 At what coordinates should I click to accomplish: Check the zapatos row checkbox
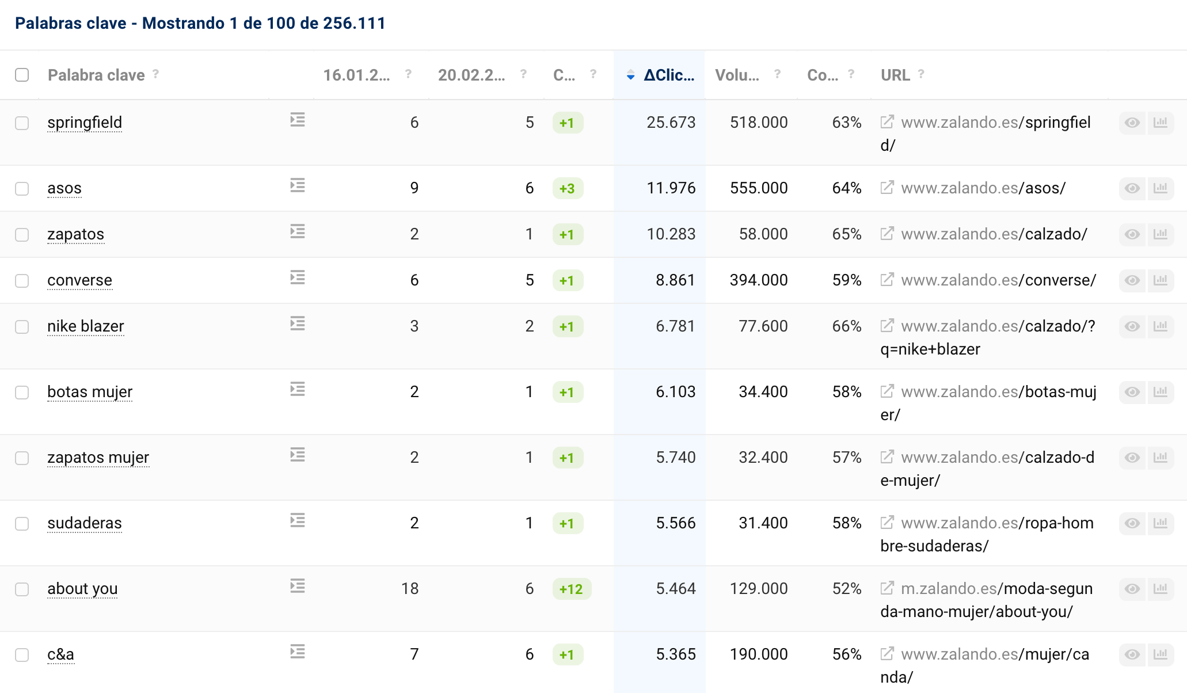pyautogui.click(x=22, y=235)
